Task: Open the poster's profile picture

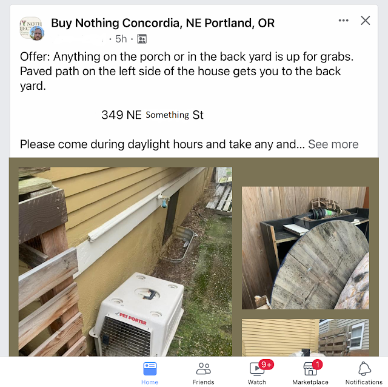Action: tap(37, 34)
